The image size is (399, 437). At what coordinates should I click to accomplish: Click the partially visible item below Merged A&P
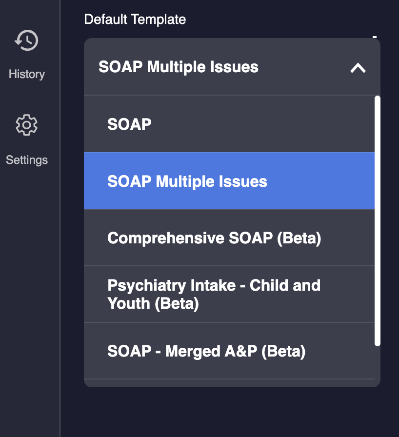pos(229,383)
